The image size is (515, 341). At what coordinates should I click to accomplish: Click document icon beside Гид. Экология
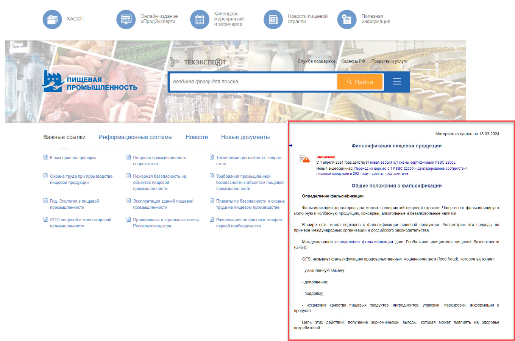pos(46,201)
